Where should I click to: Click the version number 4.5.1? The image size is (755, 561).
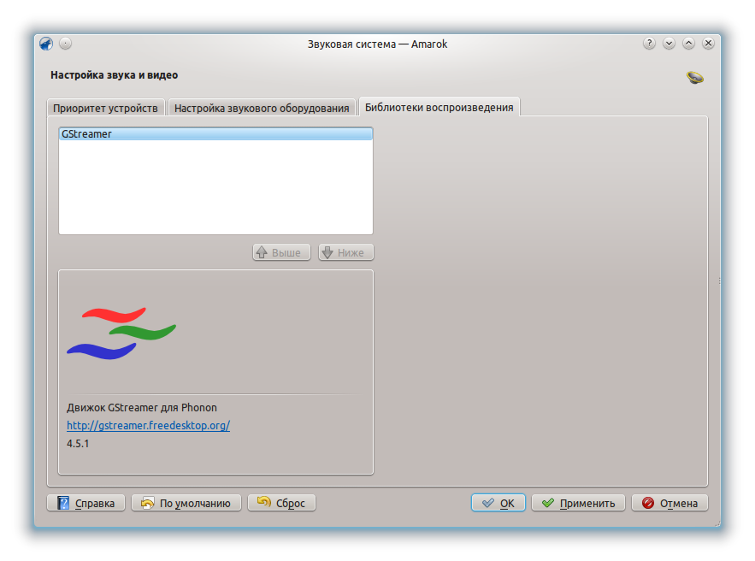78,444
